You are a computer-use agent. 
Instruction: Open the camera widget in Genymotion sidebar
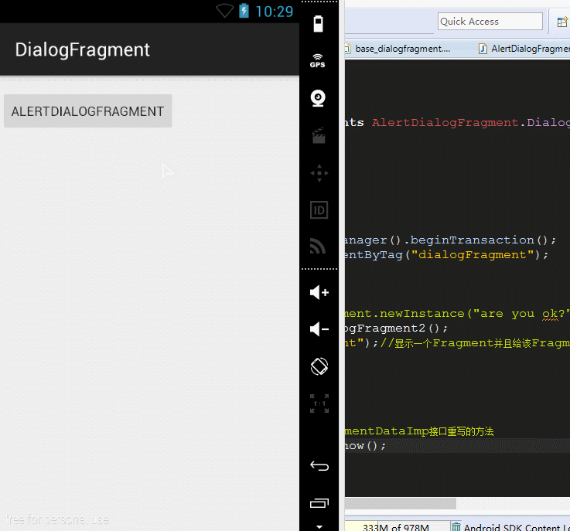click(x=318, y=98)
